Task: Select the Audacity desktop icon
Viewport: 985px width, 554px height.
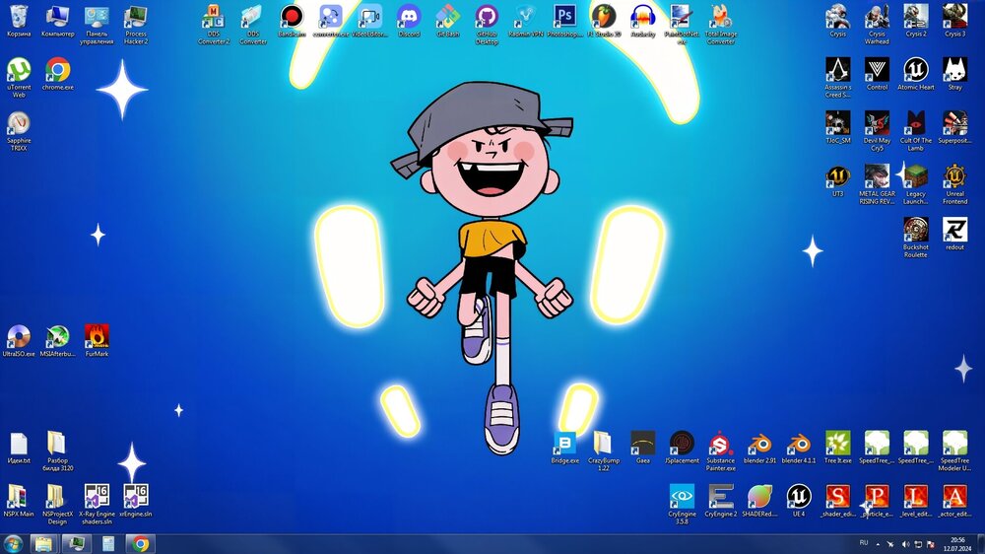Action: coord(642,18)
